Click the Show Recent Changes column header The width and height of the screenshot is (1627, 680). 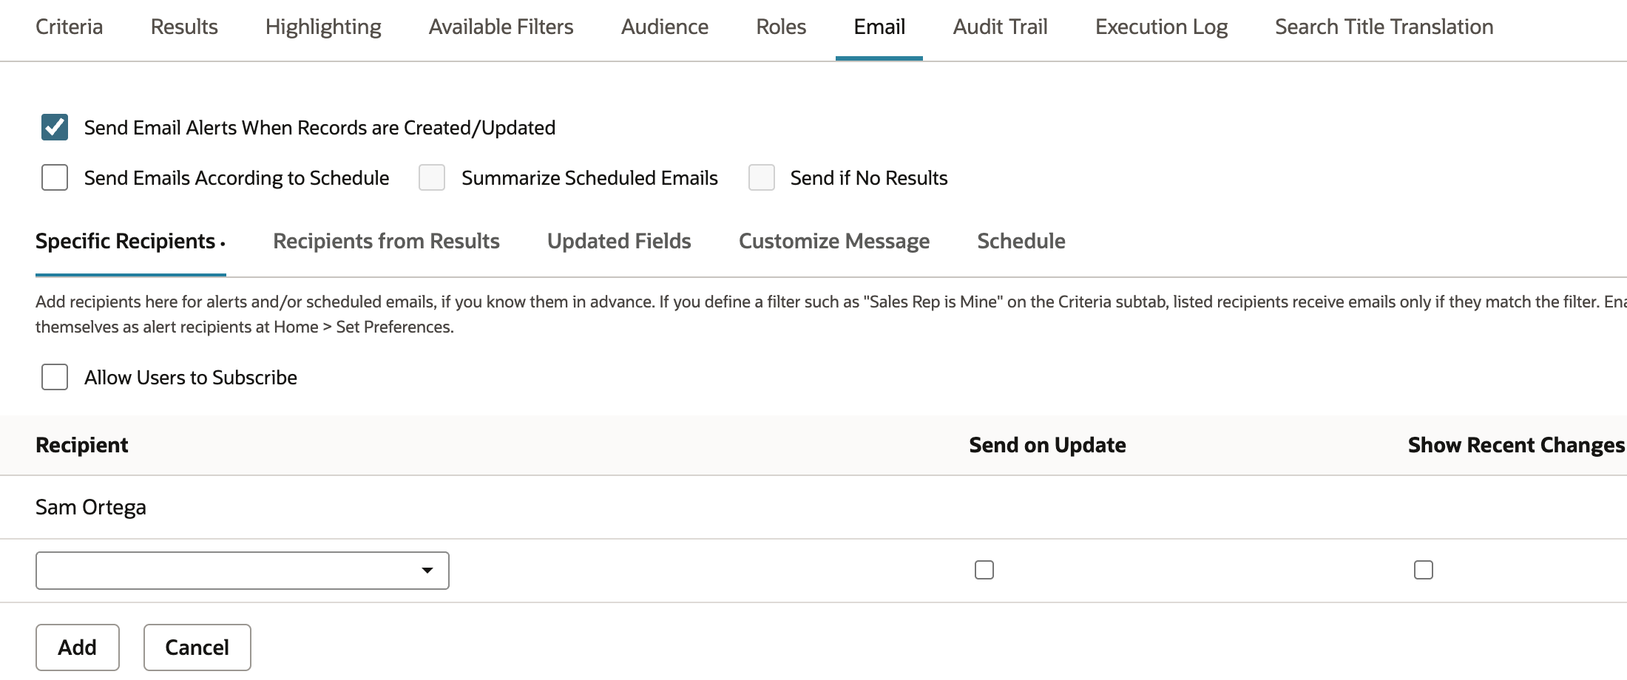coord(1516,445)
